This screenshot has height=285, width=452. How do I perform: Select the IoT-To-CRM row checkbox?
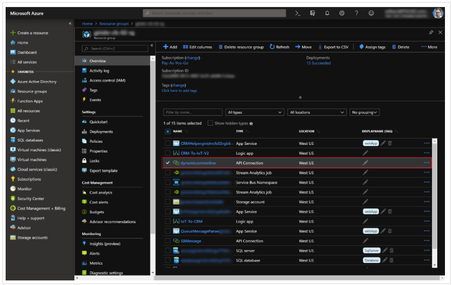click(168, 221)
